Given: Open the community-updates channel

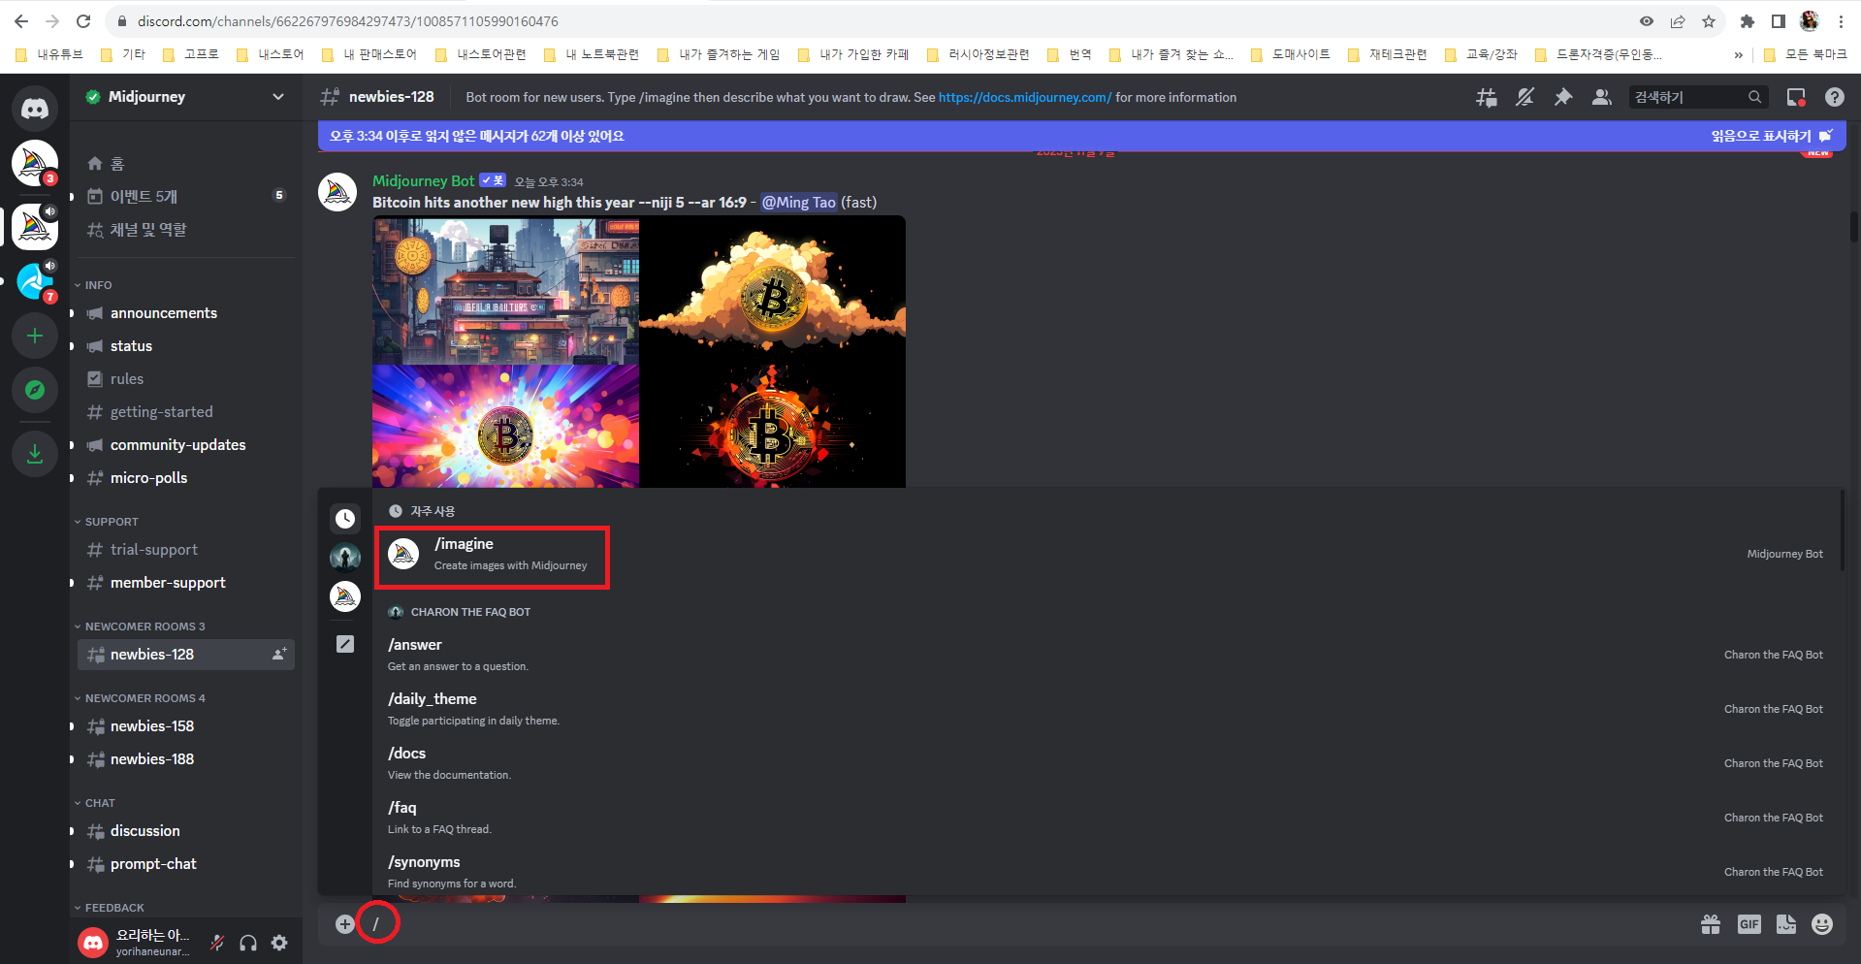Looking at the screenshot, I should (186, 445).
